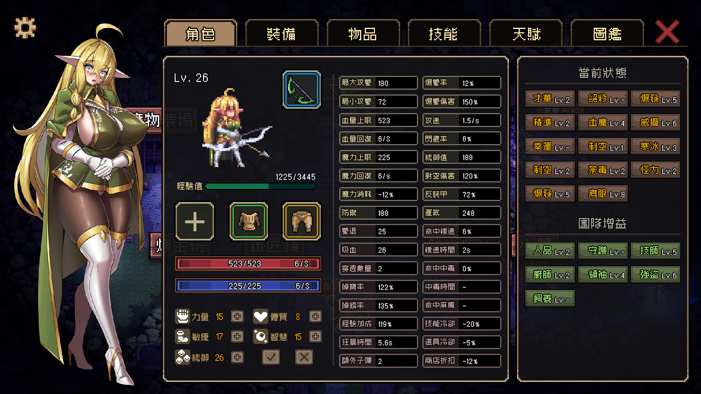Cancel stat allocation with the X box
Screen dimensions: 701x394
coord(304,357)
